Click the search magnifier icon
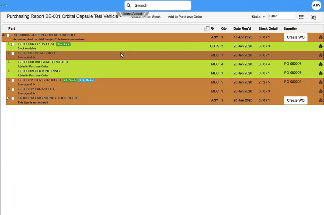 click(129, 5)
